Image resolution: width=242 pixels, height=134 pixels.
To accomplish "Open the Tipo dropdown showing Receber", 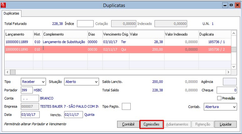I will [x=33, y=82].
